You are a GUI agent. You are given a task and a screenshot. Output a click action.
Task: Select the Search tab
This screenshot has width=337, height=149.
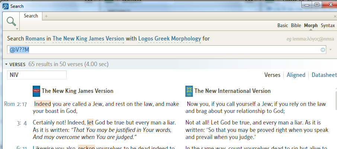(31, 16)
